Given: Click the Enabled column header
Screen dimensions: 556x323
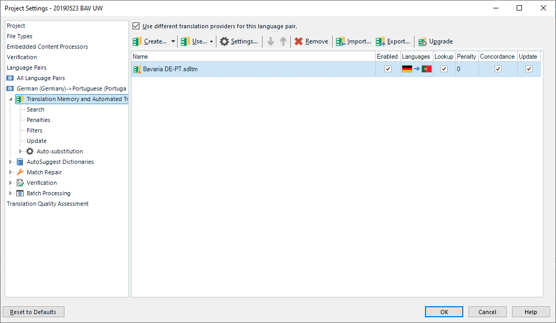Looking at the screenshot, I should pos(387,57).
